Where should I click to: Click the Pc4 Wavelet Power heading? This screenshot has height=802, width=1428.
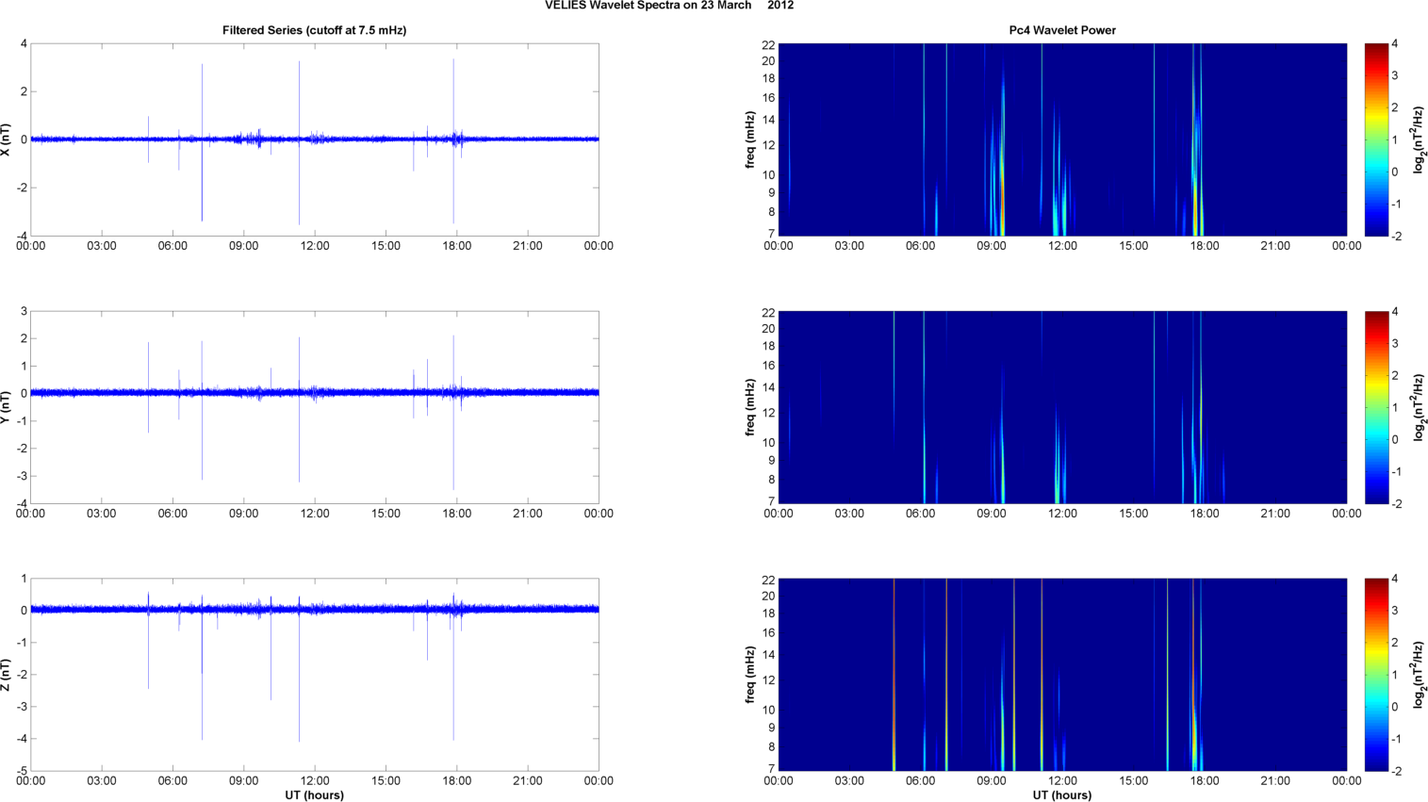pyautogui.click(x=1061, y=30)
